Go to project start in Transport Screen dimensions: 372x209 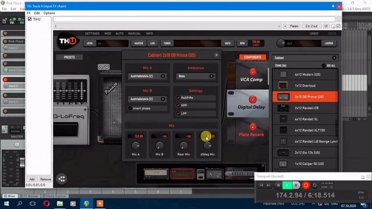tap(261, 185)
